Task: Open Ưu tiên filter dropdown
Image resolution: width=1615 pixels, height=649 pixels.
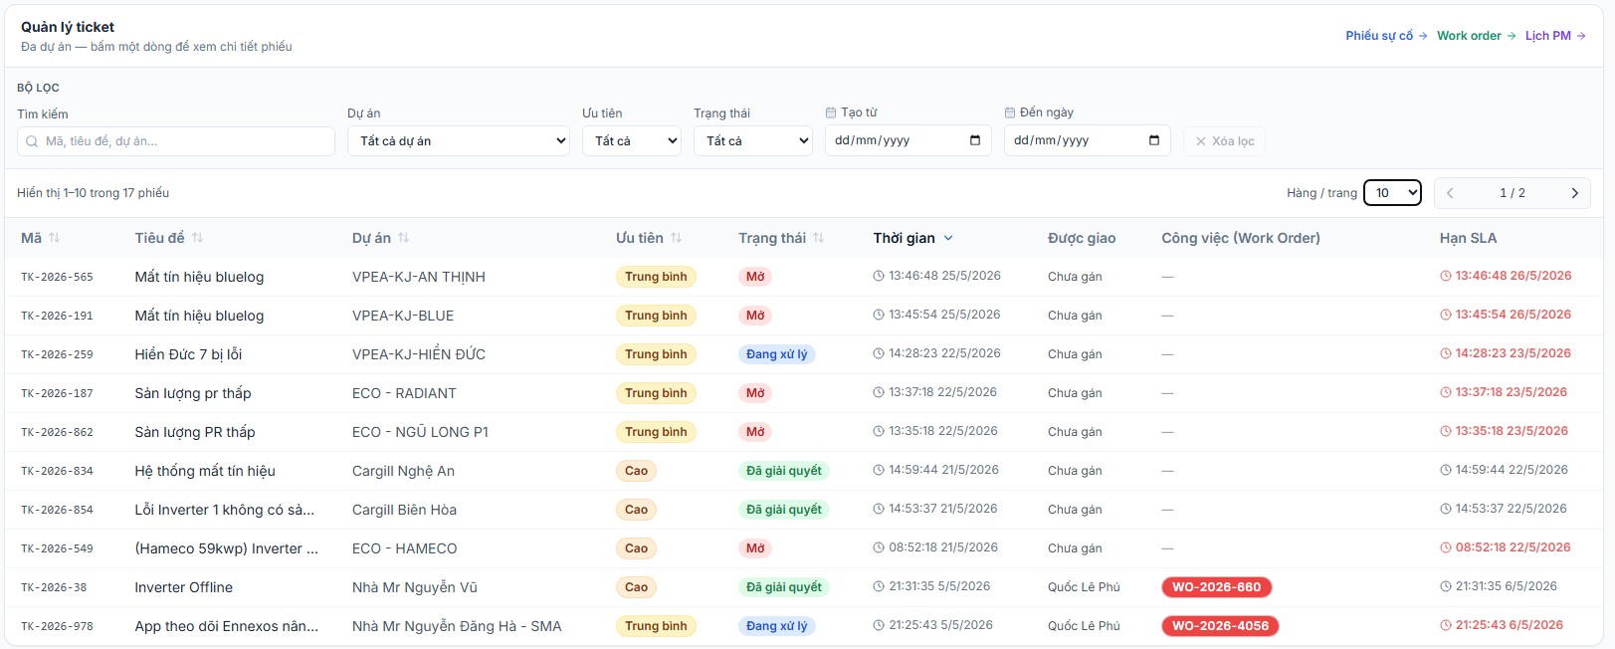Action: (632, 140)
